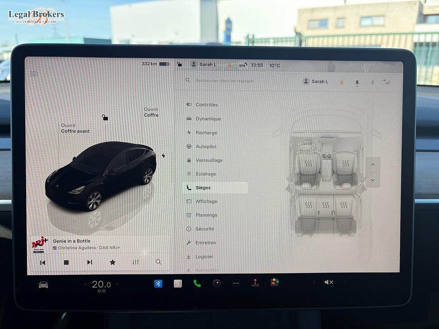Open the dashcam camera app
Screen dimensions: 439x329
coord(216,283)
